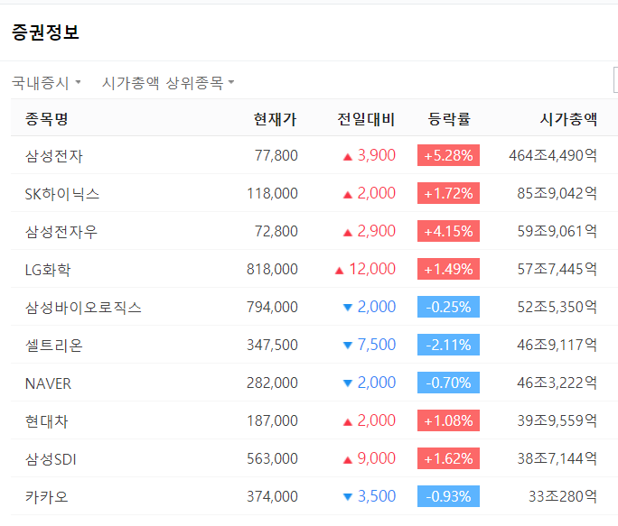Select current price 187,000
The image size is (618, 526).
tap(272, 420)
